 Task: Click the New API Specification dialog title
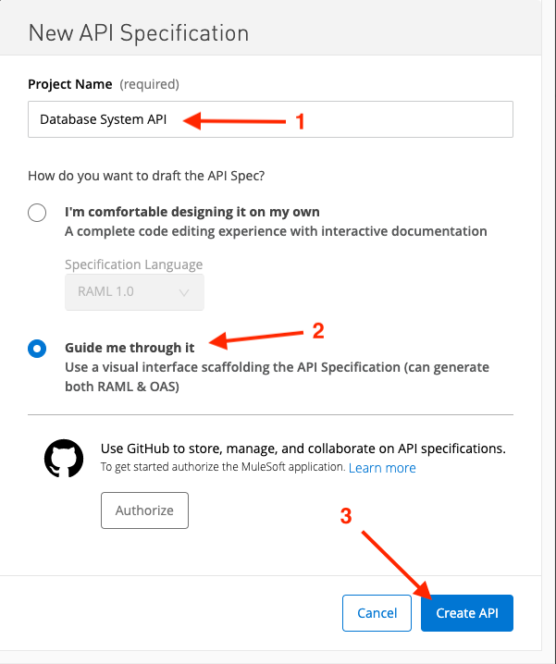[x=139, y=33]
